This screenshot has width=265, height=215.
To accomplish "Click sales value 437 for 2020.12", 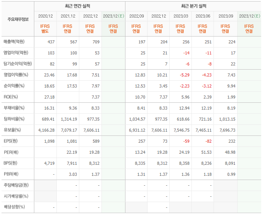I will pos(51,42).
